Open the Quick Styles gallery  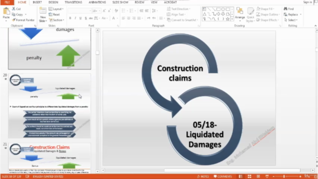pos(250,14)
